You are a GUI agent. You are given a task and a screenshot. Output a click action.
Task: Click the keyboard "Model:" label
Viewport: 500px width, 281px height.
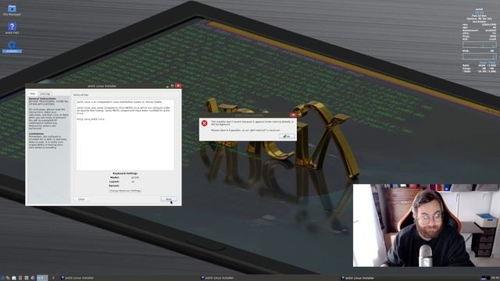115,177
